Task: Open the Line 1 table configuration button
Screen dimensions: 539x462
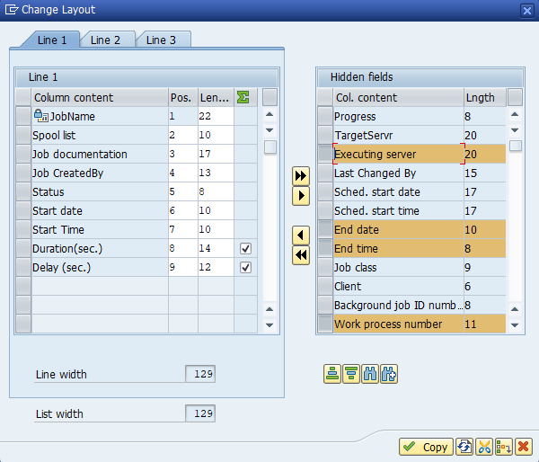Action: (269, 97)
